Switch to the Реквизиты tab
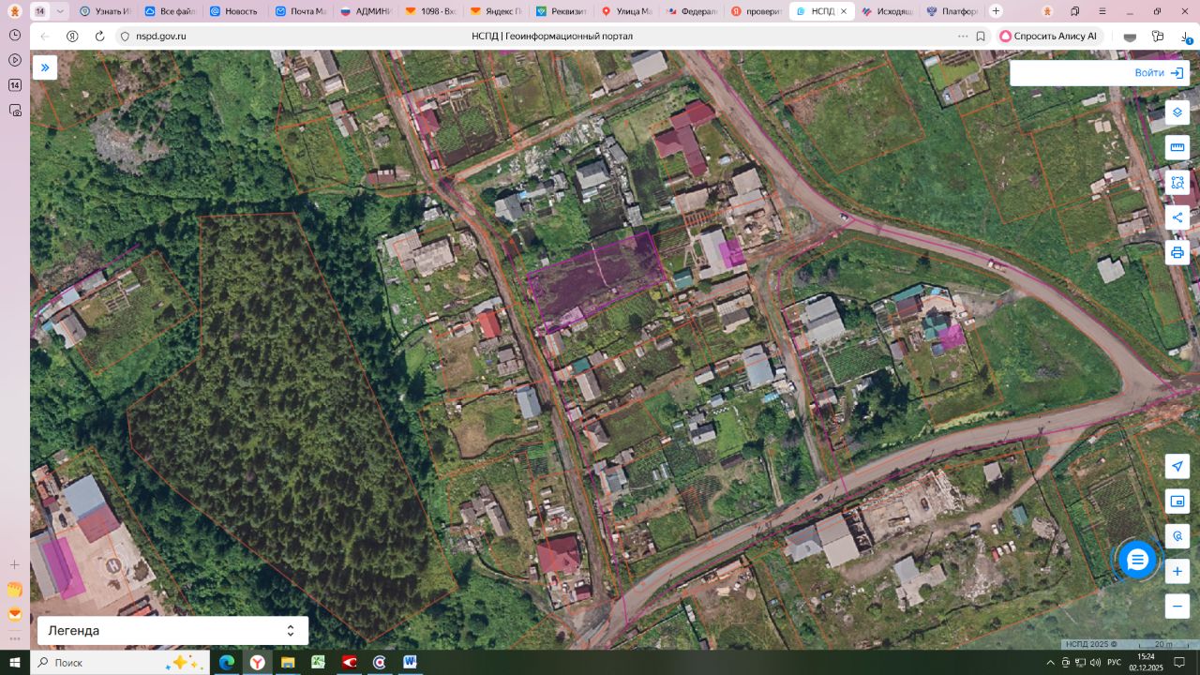Screen dimensions: 1200x675 tap(560, 11)
